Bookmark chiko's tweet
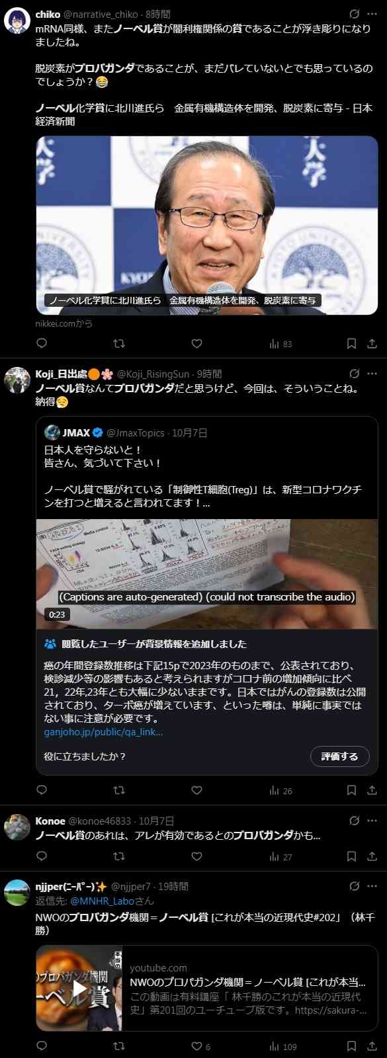This screenshot has width=387, height=1058. 352,343
